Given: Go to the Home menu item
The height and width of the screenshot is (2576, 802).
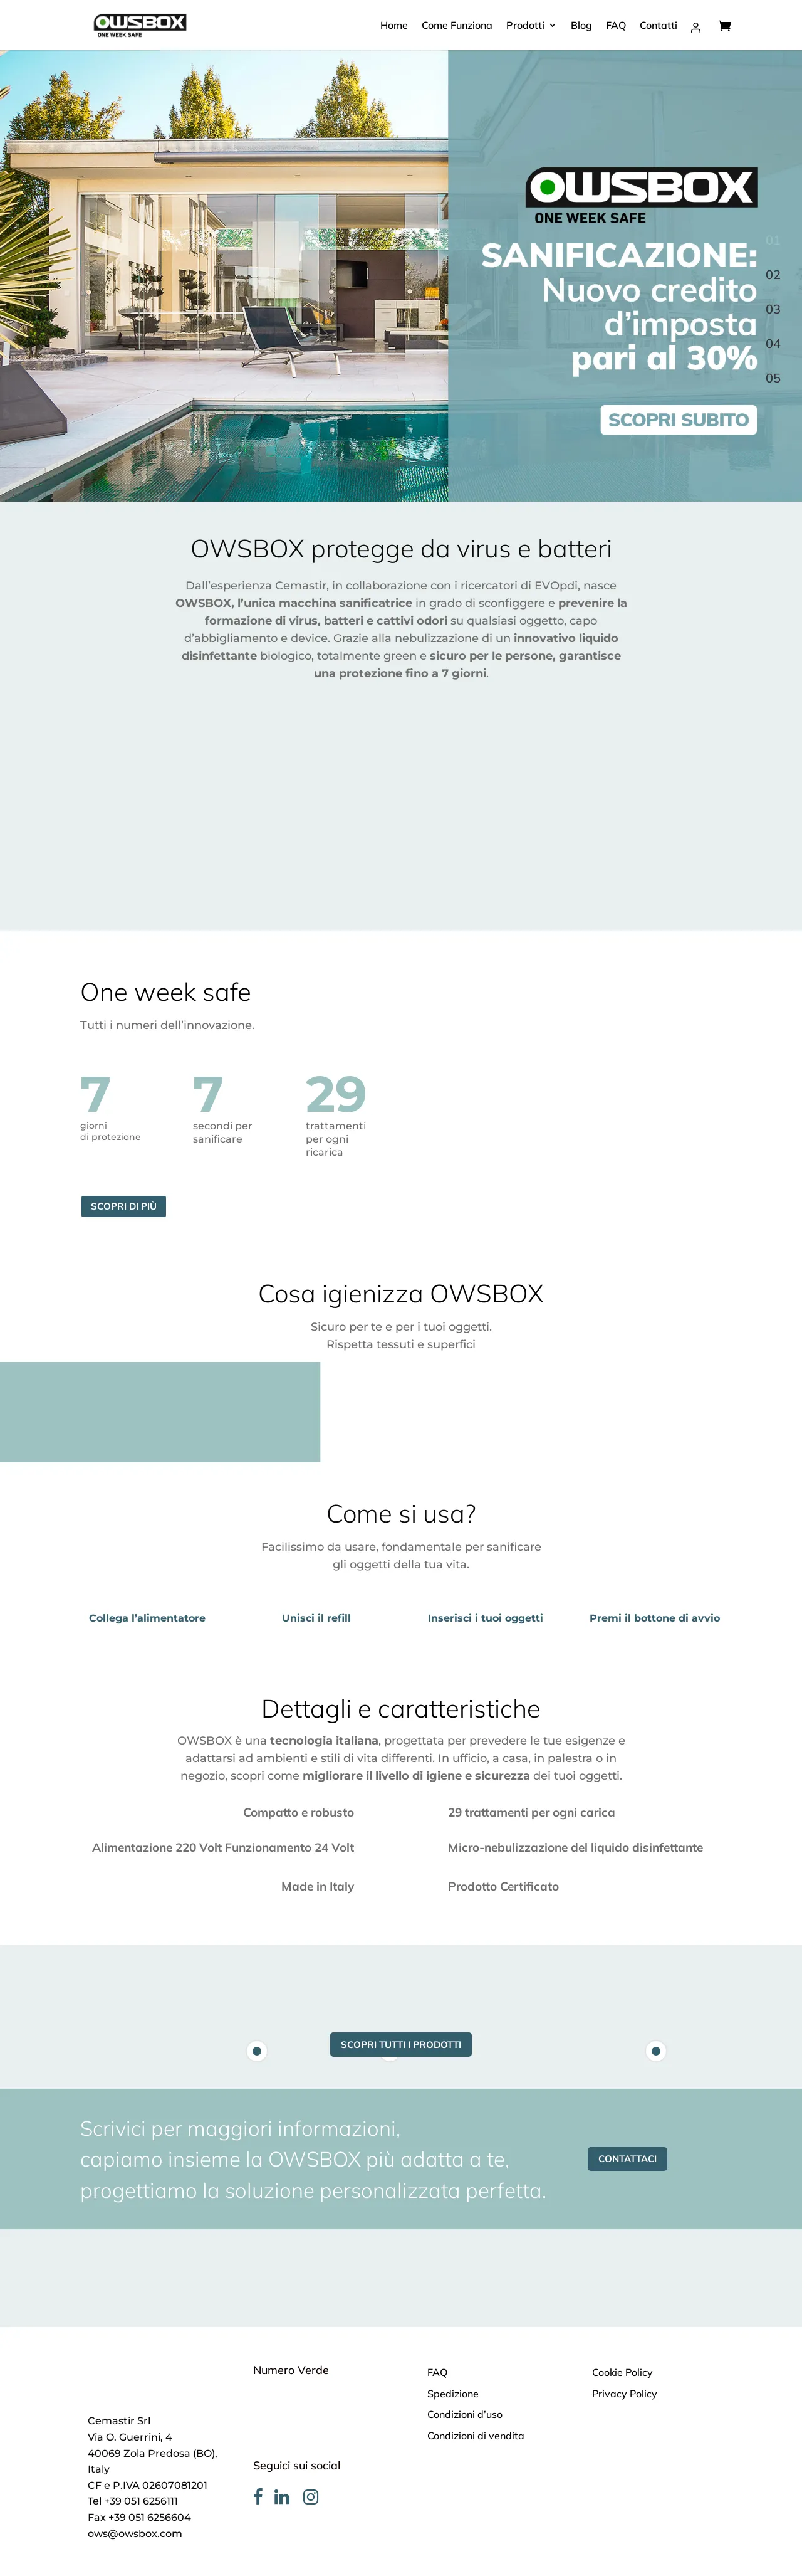Looking at the screenshot, I should point(393,26).
